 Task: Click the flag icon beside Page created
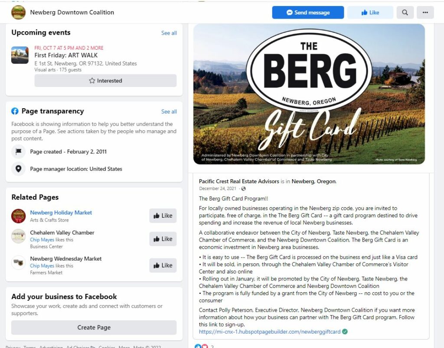click(x=18, y=151)
